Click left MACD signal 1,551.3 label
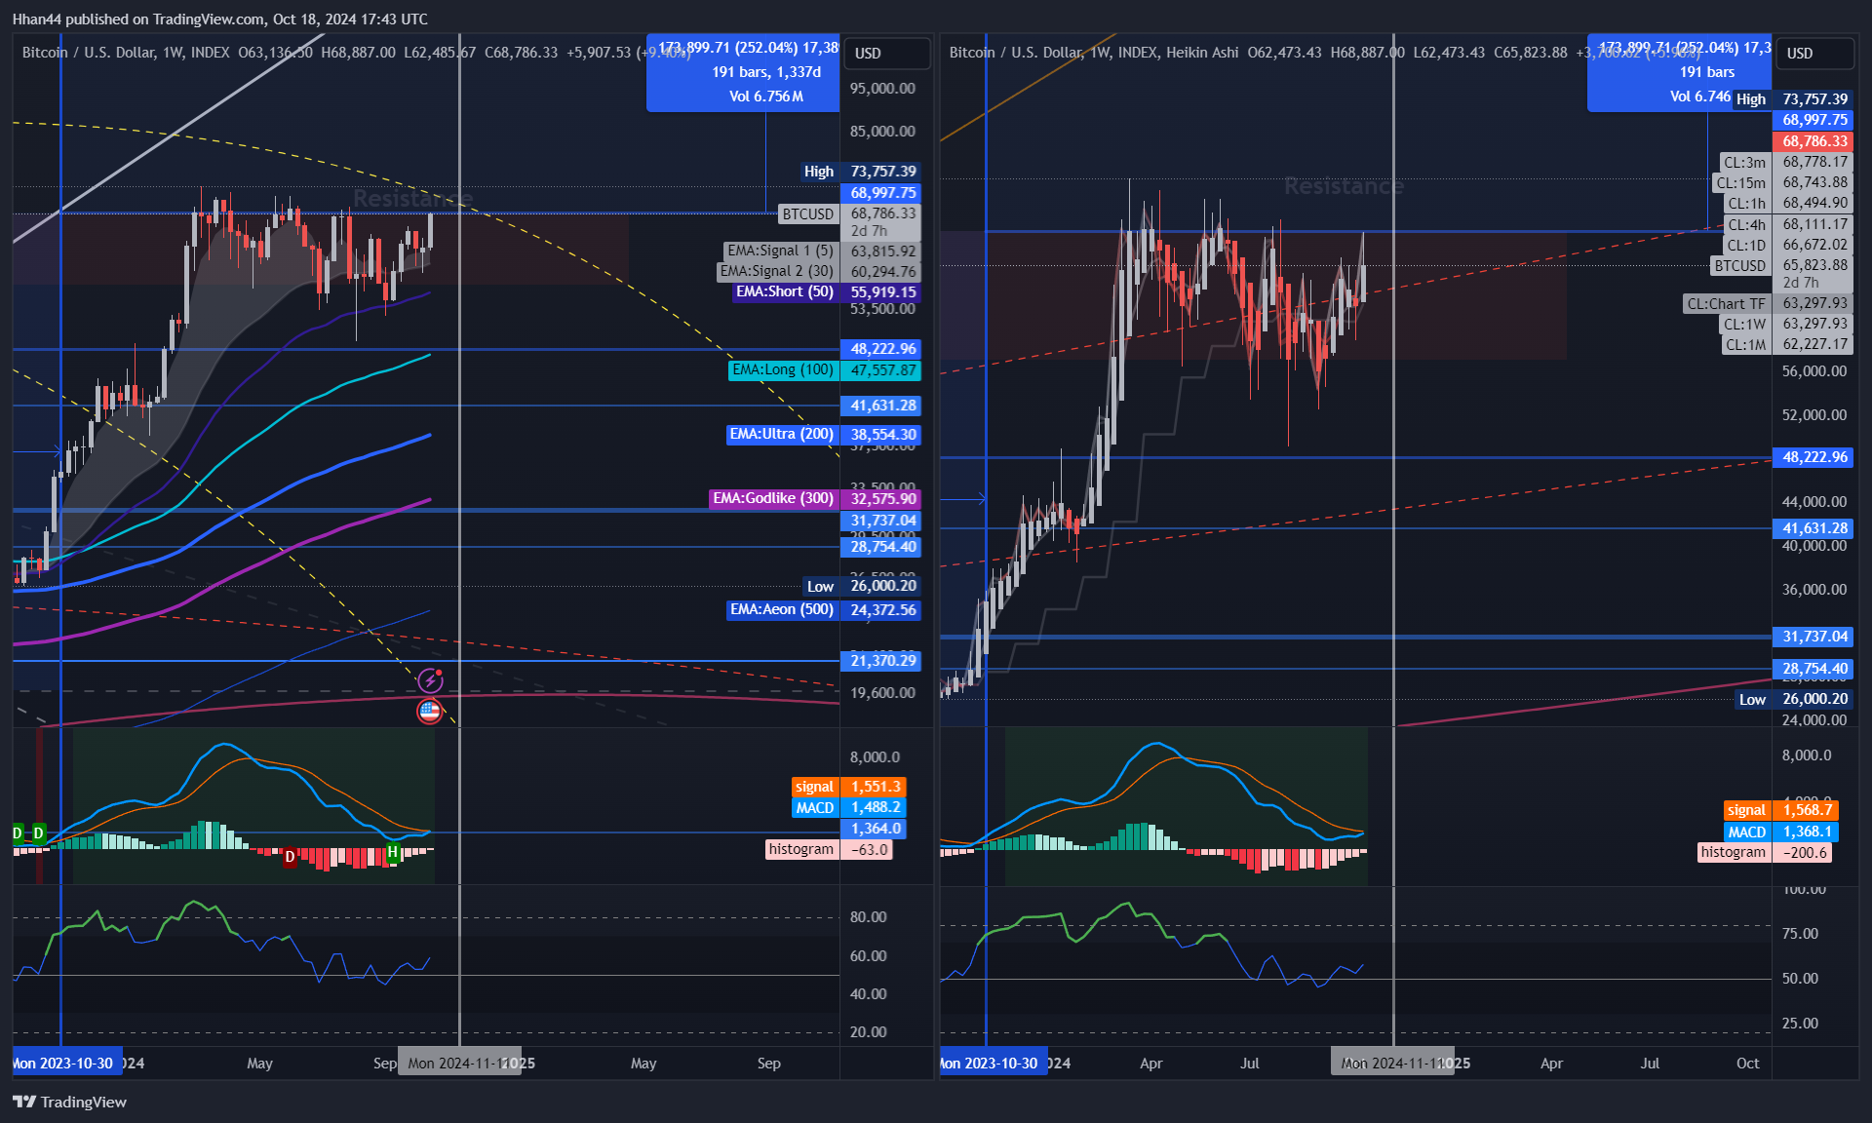 click(x=849, y=787)
